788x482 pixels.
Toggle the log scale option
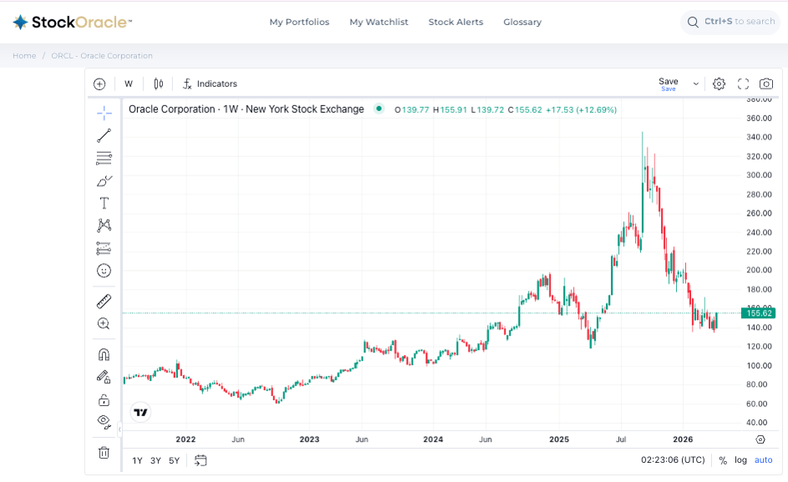point(740,460)
